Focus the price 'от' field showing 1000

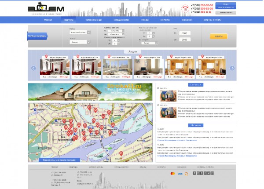[x=185, y=33]
